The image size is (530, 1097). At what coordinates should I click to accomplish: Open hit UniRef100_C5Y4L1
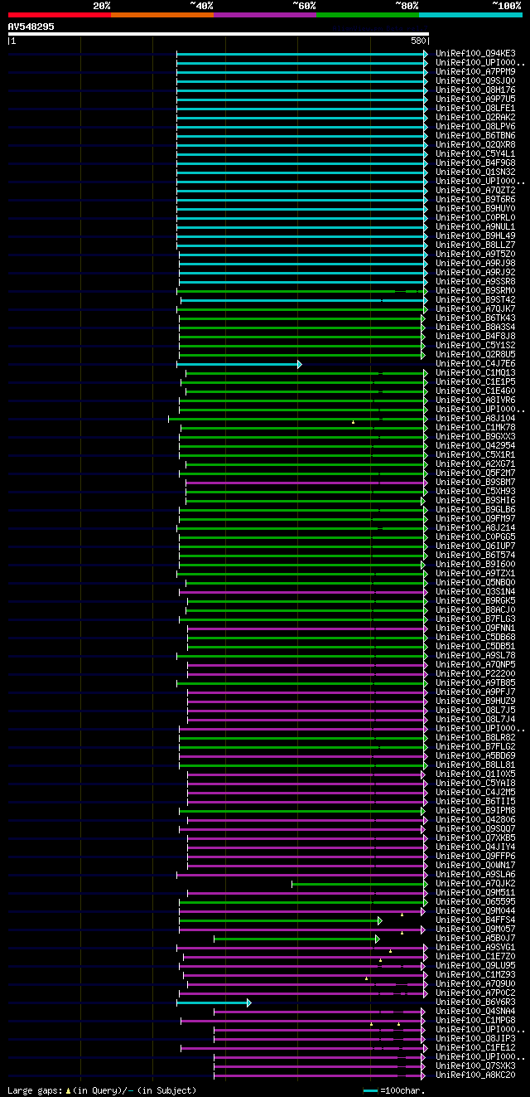pyautogui.click(x=475, y=154)
